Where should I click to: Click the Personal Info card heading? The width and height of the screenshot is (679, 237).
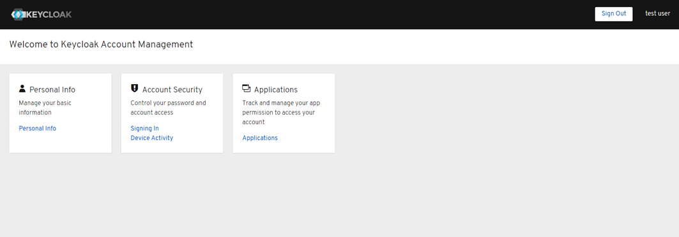pyautogui.click(x=52, y=90)
